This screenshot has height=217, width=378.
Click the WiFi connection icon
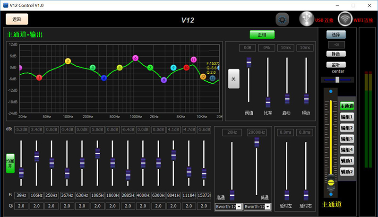tap(345, 19)
